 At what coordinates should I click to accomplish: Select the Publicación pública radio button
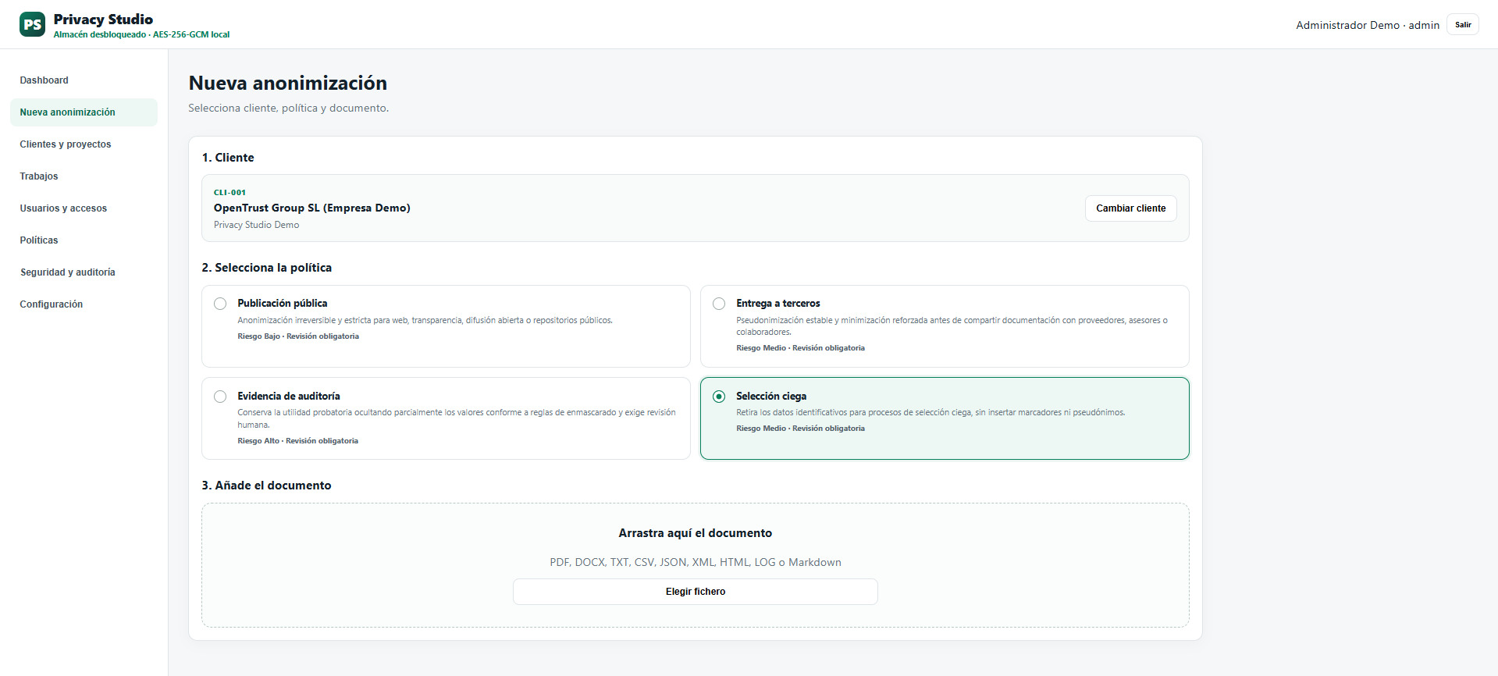click(x=220, y=304)
